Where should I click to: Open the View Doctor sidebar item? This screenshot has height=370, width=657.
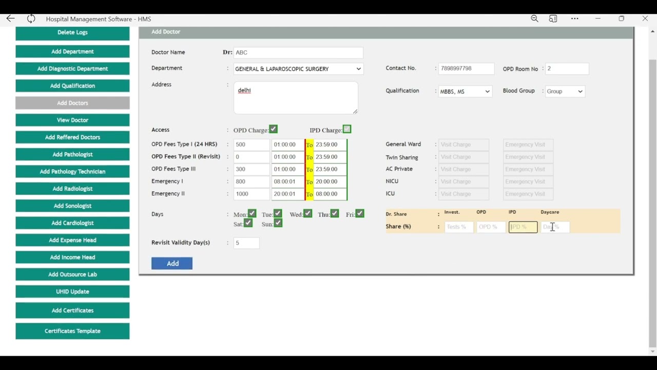point(72,120)
